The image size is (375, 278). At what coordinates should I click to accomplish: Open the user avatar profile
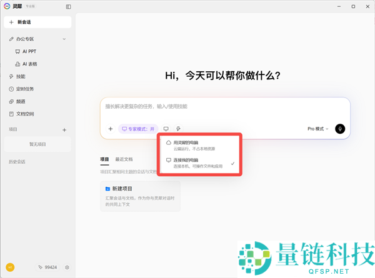tap(10, 267)
